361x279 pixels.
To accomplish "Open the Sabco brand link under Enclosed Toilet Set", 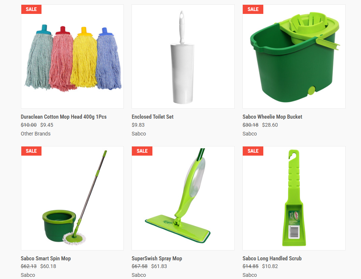I will click(x=139, y=134).
